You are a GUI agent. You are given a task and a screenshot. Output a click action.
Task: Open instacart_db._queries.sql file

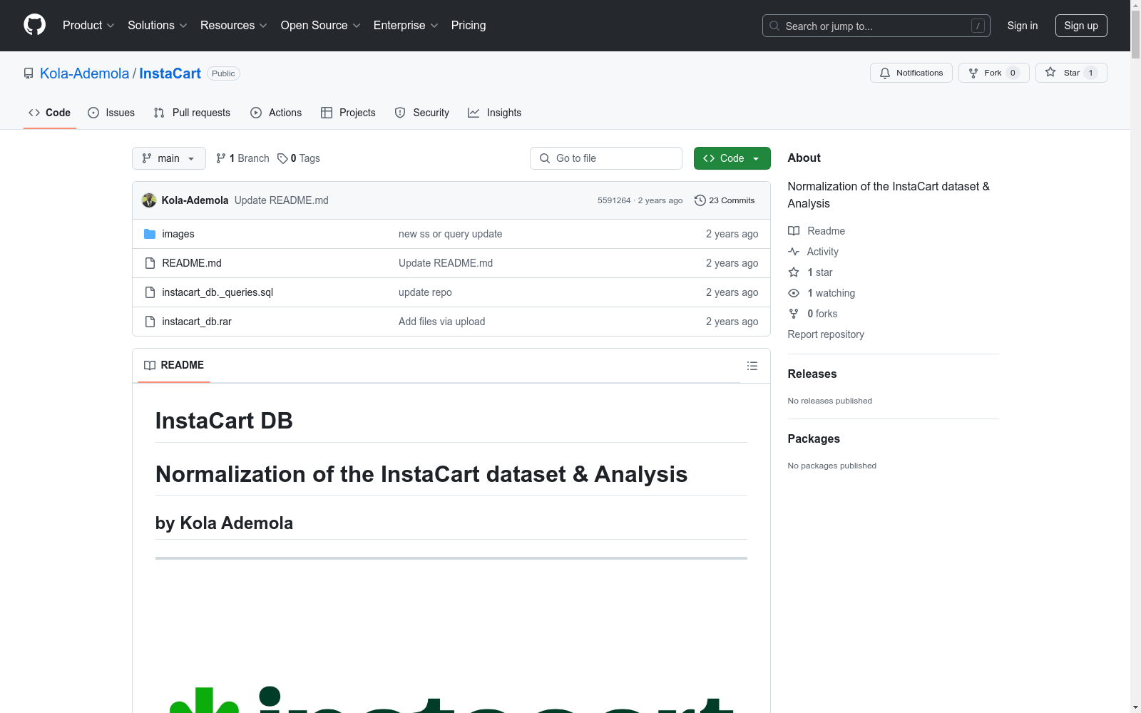tap(218, 292)
